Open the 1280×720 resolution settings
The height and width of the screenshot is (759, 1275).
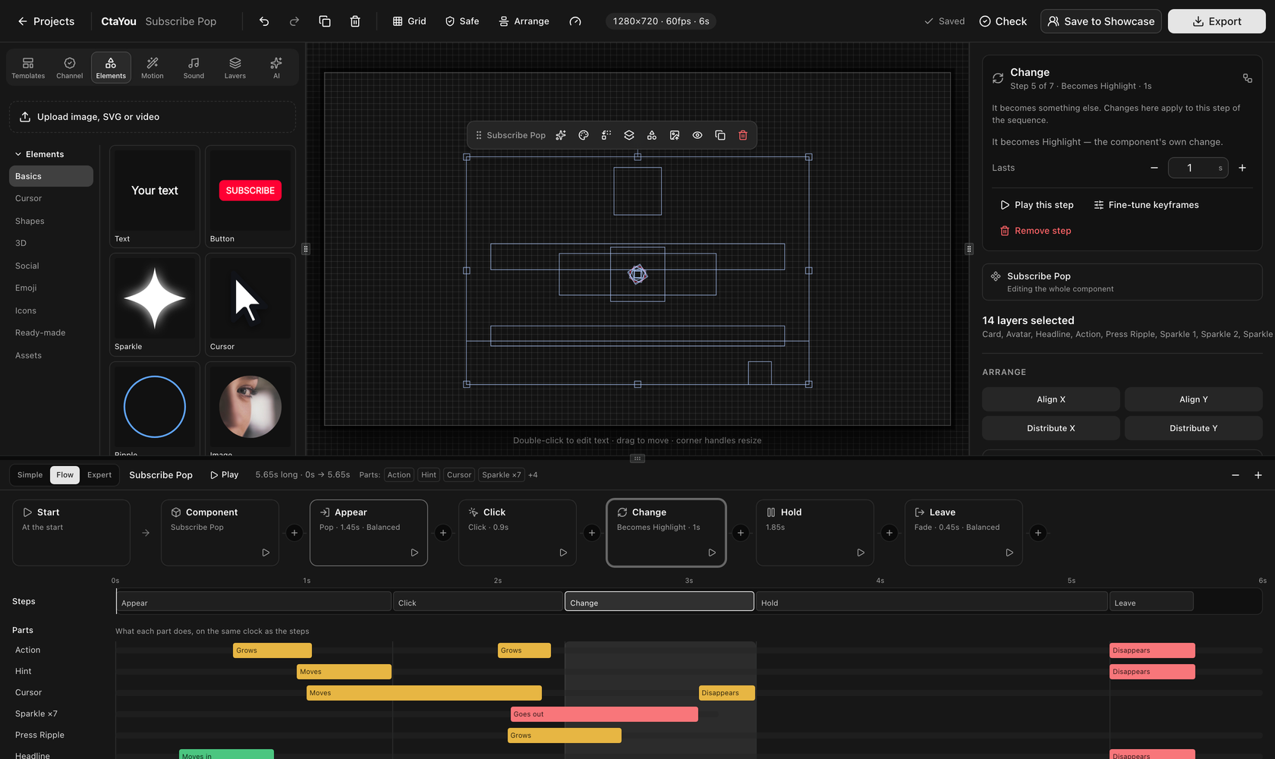tap(661, 21)
